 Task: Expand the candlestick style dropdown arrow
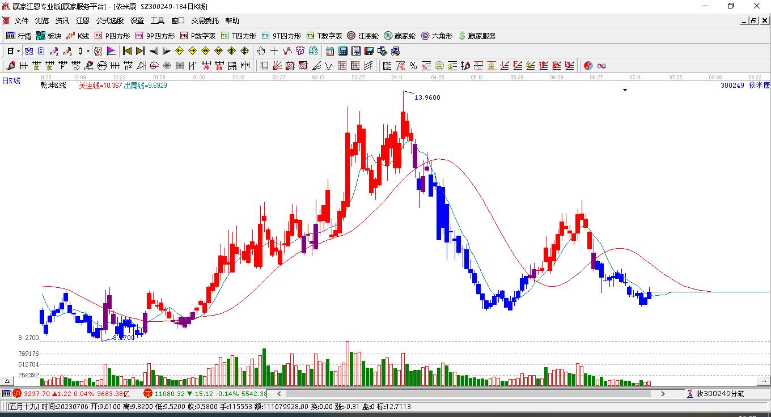88,51
